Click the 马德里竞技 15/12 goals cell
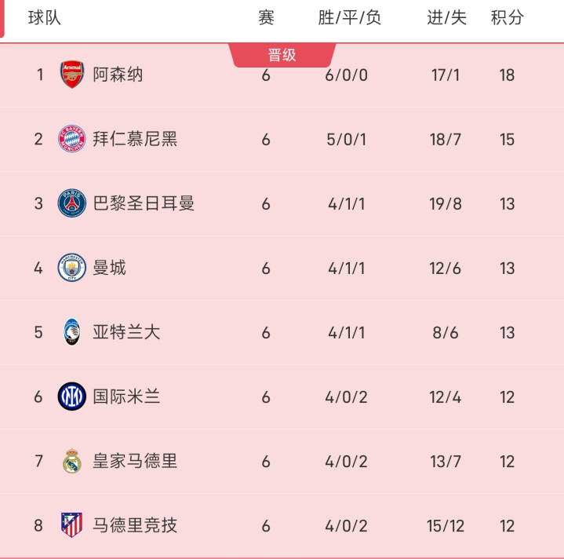Viewport: 564px width, 559px height. [x=446, y=526]
